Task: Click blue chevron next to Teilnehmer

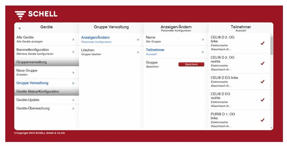Action: [x=203, y=52]
